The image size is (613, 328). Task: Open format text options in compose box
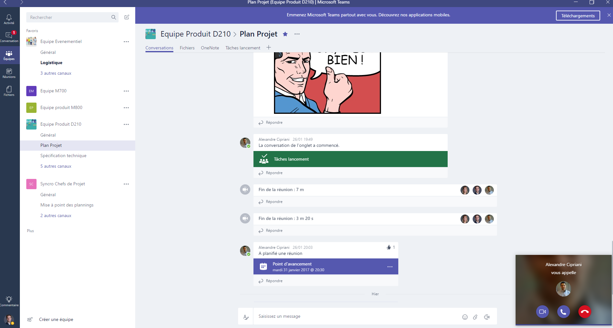click(246, 317)
